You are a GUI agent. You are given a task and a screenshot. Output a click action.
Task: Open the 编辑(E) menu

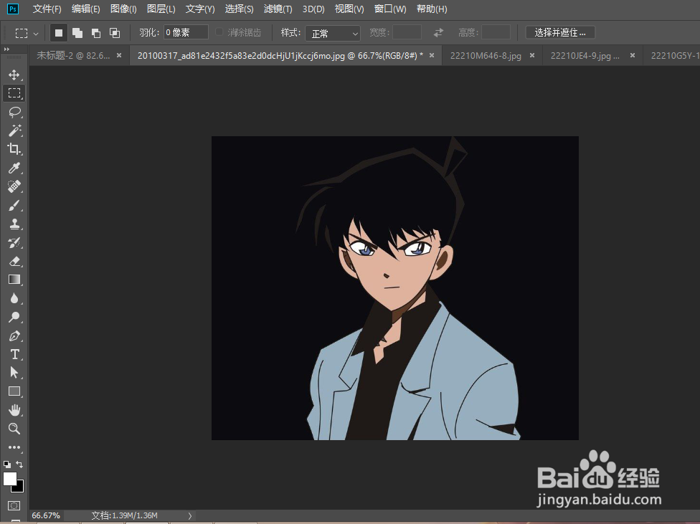point(86,9)
